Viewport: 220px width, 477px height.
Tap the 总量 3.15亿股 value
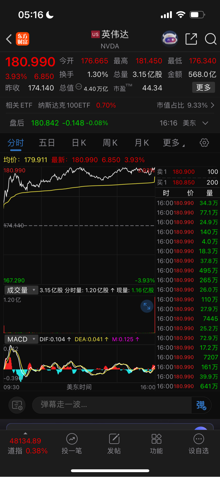pyautogui.click(x=148, y=75)
